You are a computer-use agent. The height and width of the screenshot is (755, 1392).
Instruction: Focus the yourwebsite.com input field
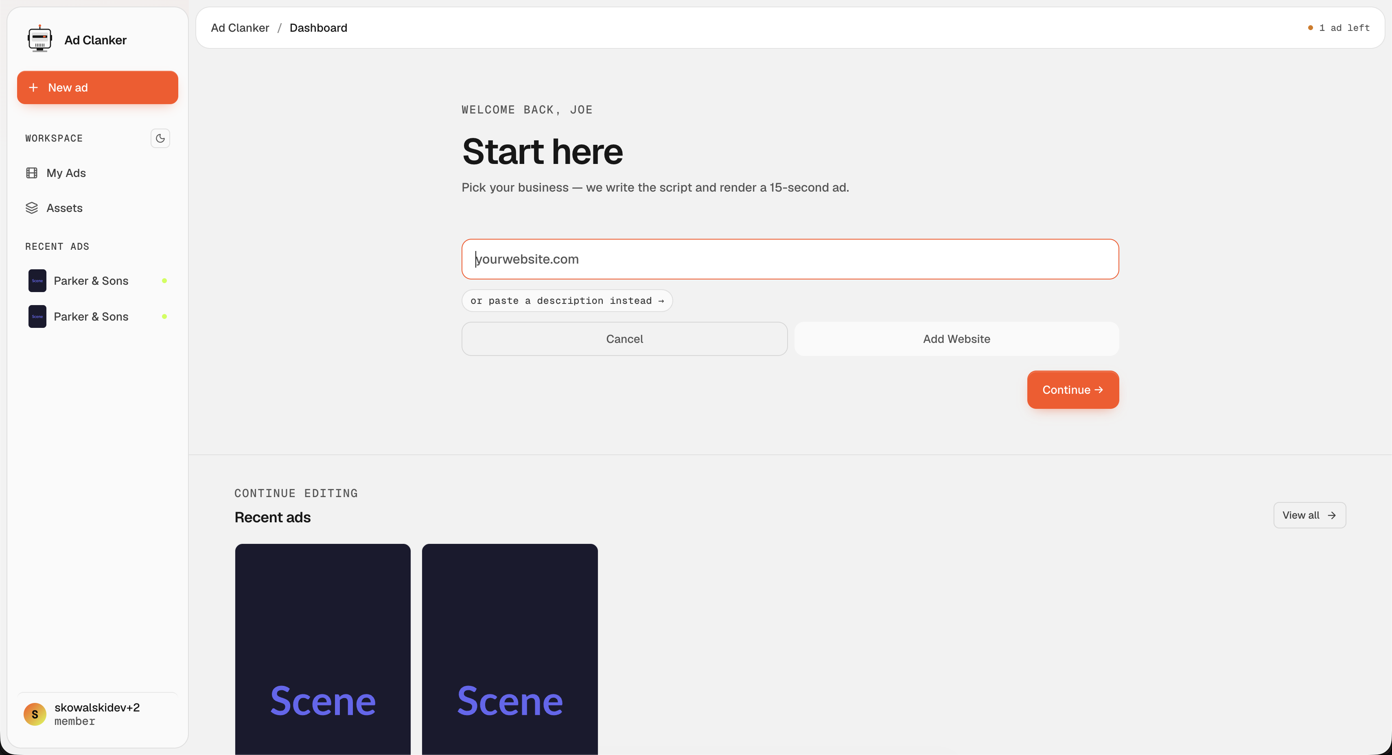tap(790, 259)
